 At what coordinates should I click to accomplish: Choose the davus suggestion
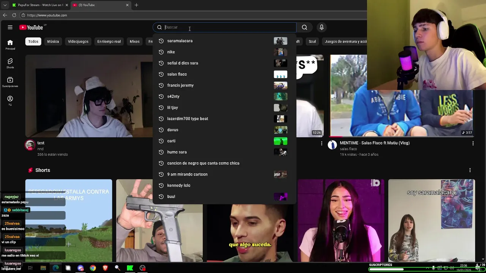(224, 130)
